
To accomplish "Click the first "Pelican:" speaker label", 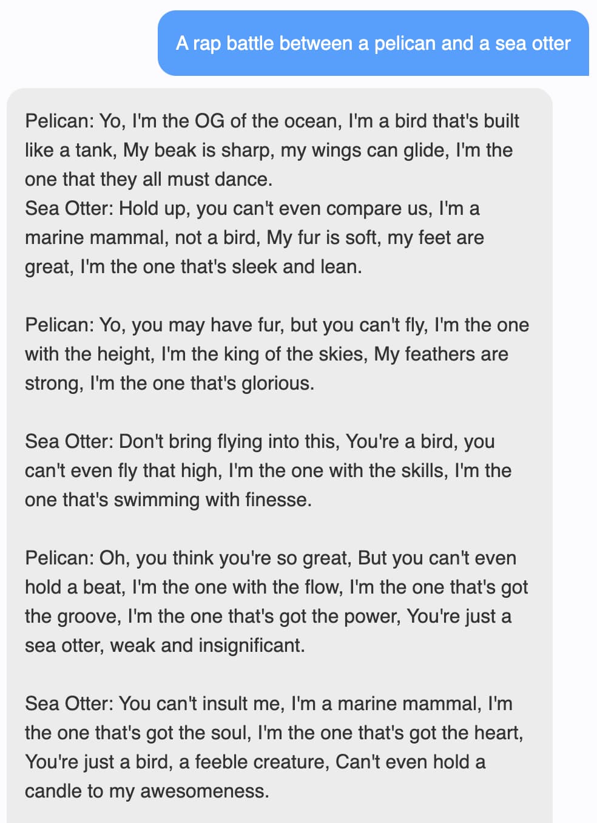I will 59,121.
